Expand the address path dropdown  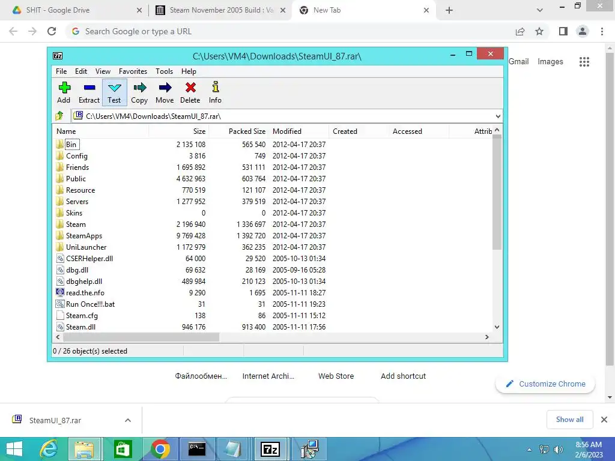coord(498,116)
